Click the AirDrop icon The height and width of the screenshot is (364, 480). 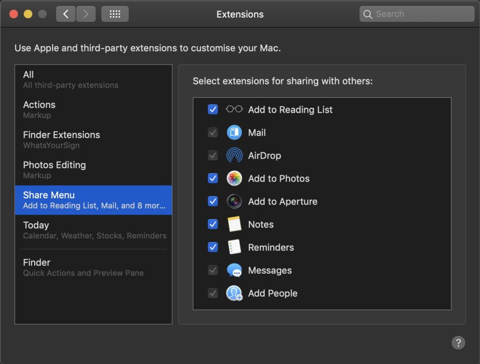[x=234, y=155]
